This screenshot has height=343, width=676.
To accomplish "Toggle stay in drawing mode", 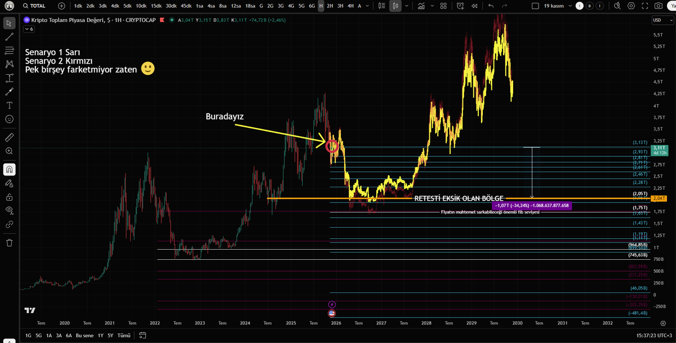I will point(9,183).
